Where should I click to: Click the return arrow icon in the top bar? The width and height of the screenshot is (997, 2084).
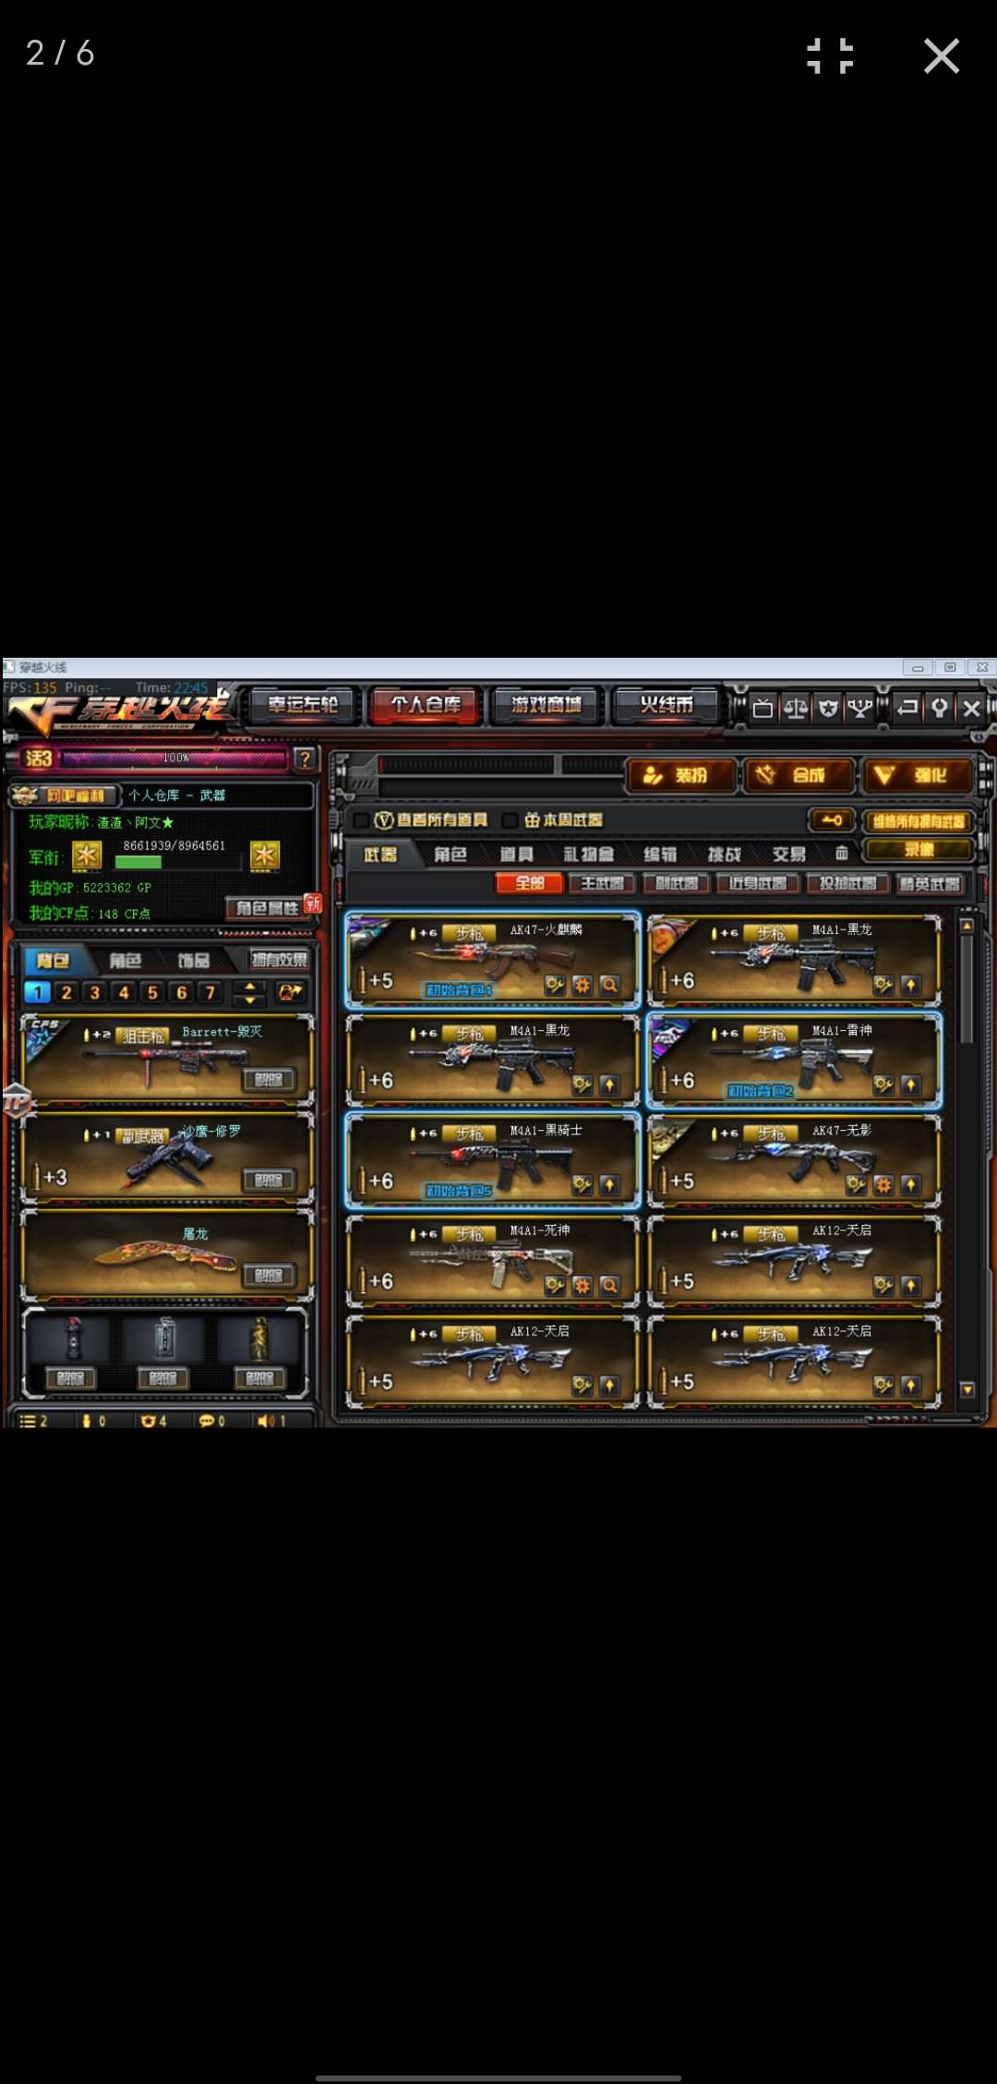908,709
